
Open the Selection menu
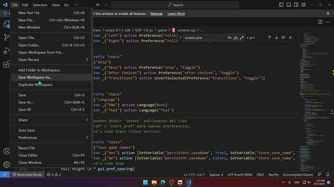[40, 5]
